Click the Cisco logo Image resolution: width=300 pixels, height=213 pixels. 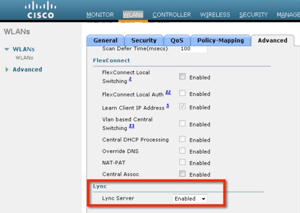[41, 10]
